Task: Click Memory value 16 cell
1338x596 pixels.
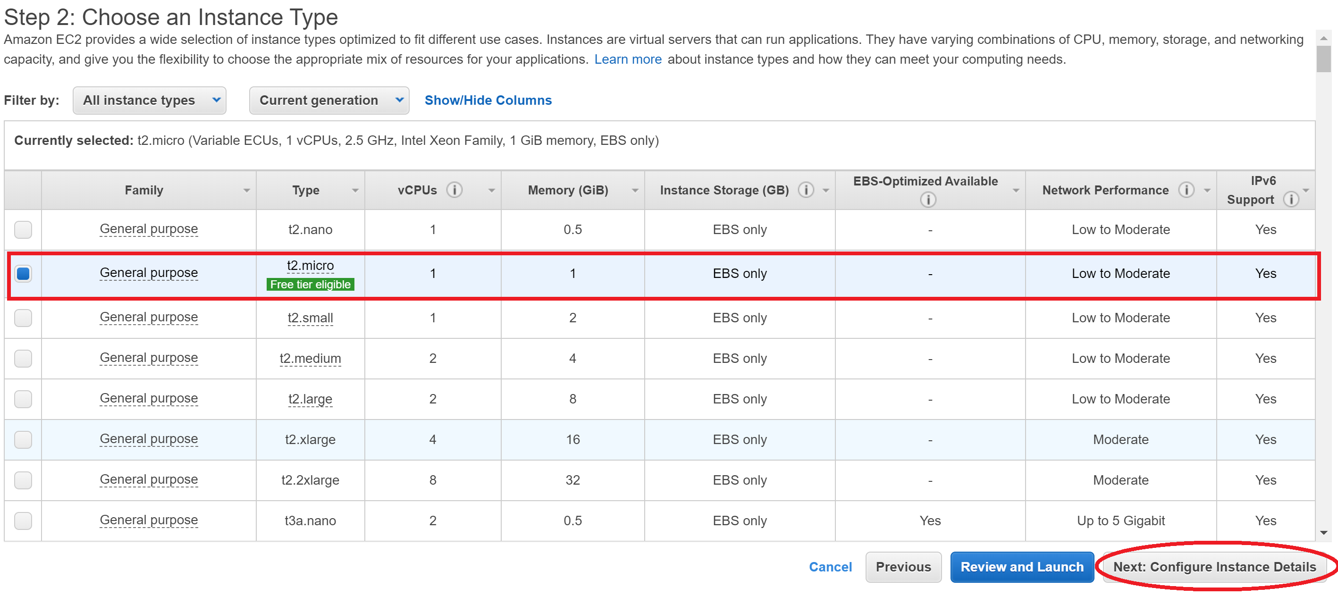Action: point(572,440)
